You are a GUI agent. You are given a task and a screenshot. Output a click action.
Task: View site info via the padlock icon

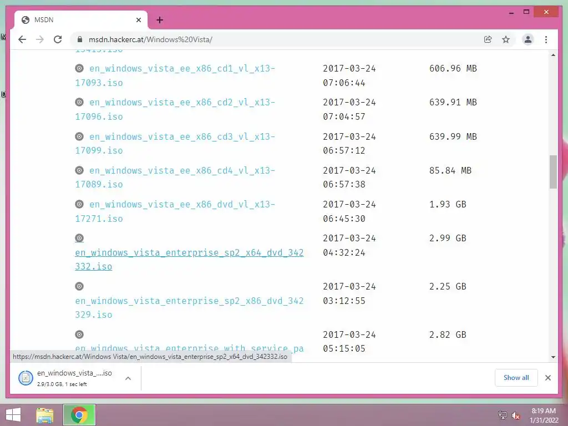tap(80, 39)
